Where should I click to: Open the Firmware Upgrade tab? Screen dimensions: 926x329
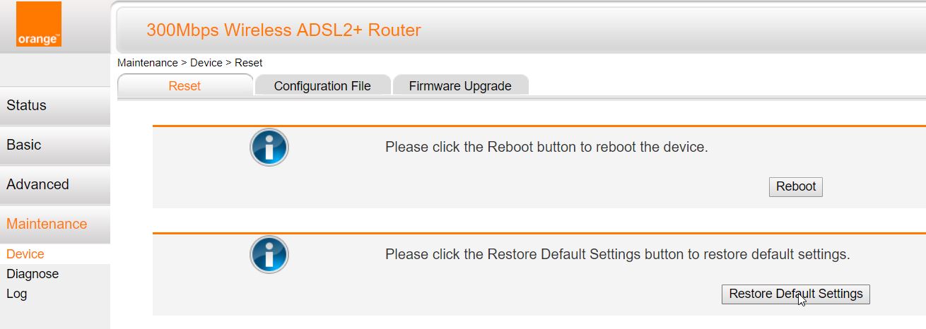coord(460,86)
